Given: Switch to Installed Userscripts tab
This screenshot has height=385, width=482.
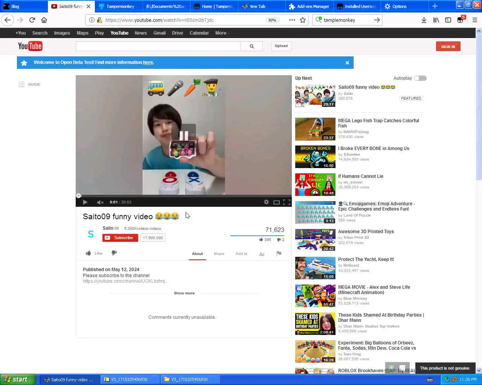Looking at the screenshot, I should 357,6.
